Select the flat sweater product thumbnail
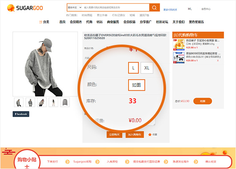Image resolution: width=236 pixels, height=169 pixels. pyautogui.click(x=65, y=102)
